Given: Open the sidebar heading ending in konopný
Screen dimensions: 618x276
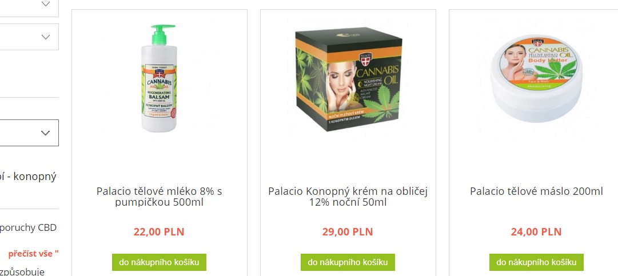Looking at the screenshot, I should pyautogui.click(x=29, y=177).
